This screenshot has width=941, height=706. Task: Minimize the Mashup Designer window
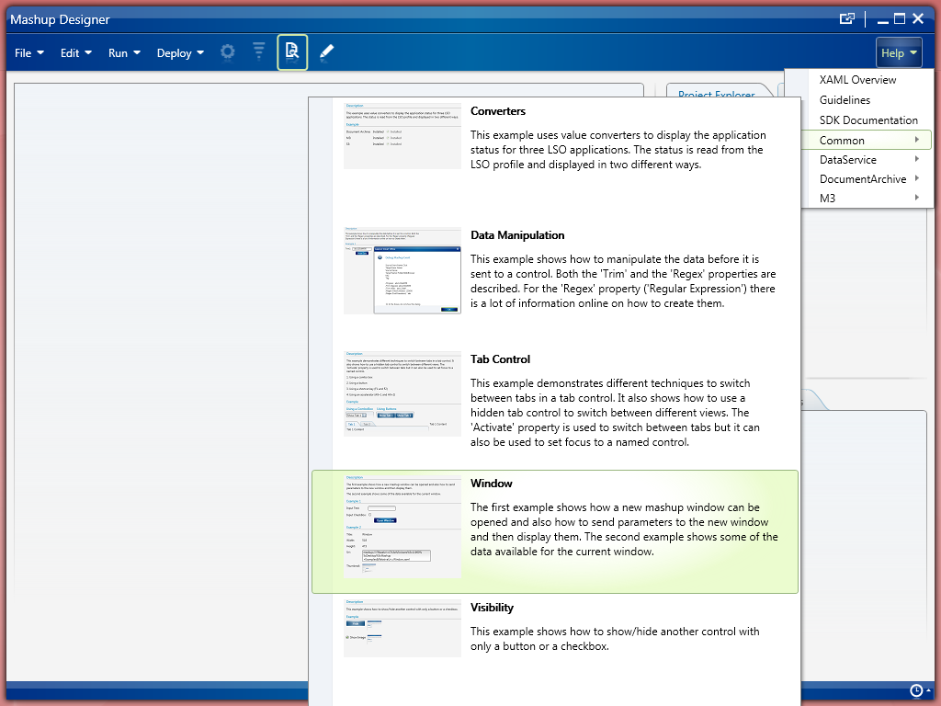(882, 18)
